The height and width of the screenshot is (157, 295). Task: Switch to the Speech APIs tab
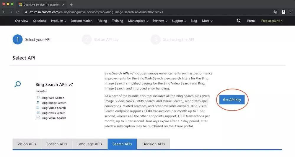point(57,144)
